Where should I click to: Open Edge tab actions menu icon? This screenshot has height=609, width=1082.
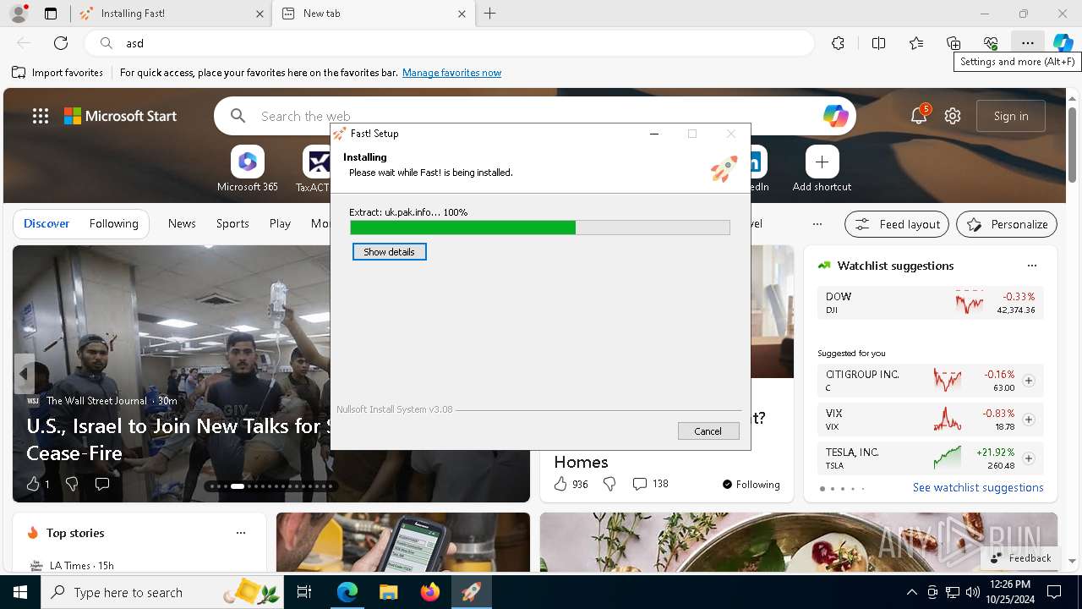(x=51, y=14)
